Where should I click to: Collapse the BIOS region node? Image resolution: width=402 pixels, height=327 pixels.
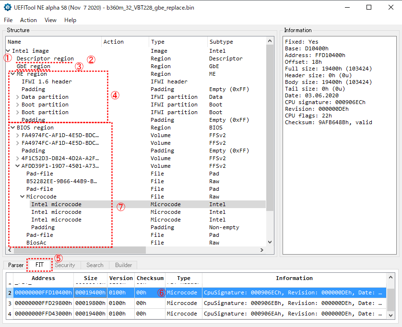coord(13,128)
